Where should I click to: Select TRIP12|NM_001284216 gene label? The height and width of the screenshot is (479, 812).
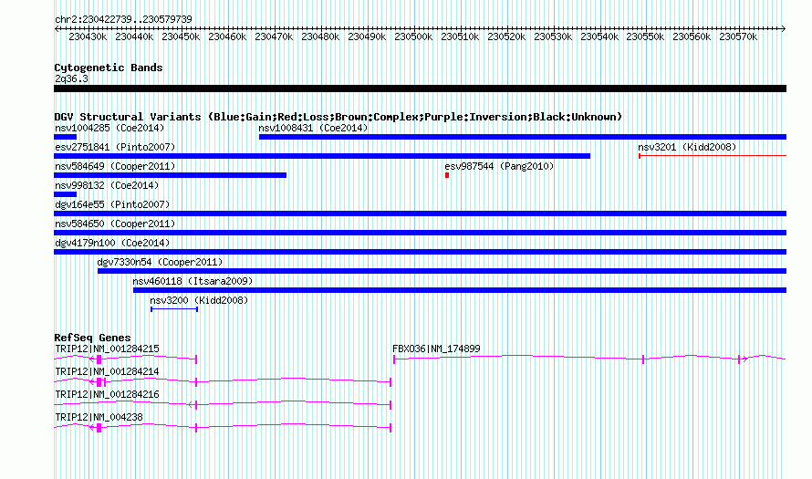107,394
